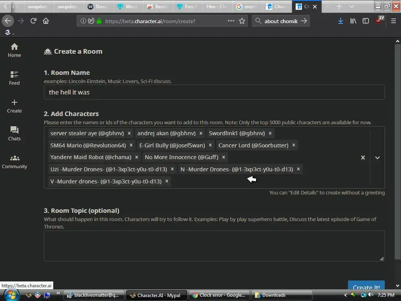Open the library icon

point(353,21)
